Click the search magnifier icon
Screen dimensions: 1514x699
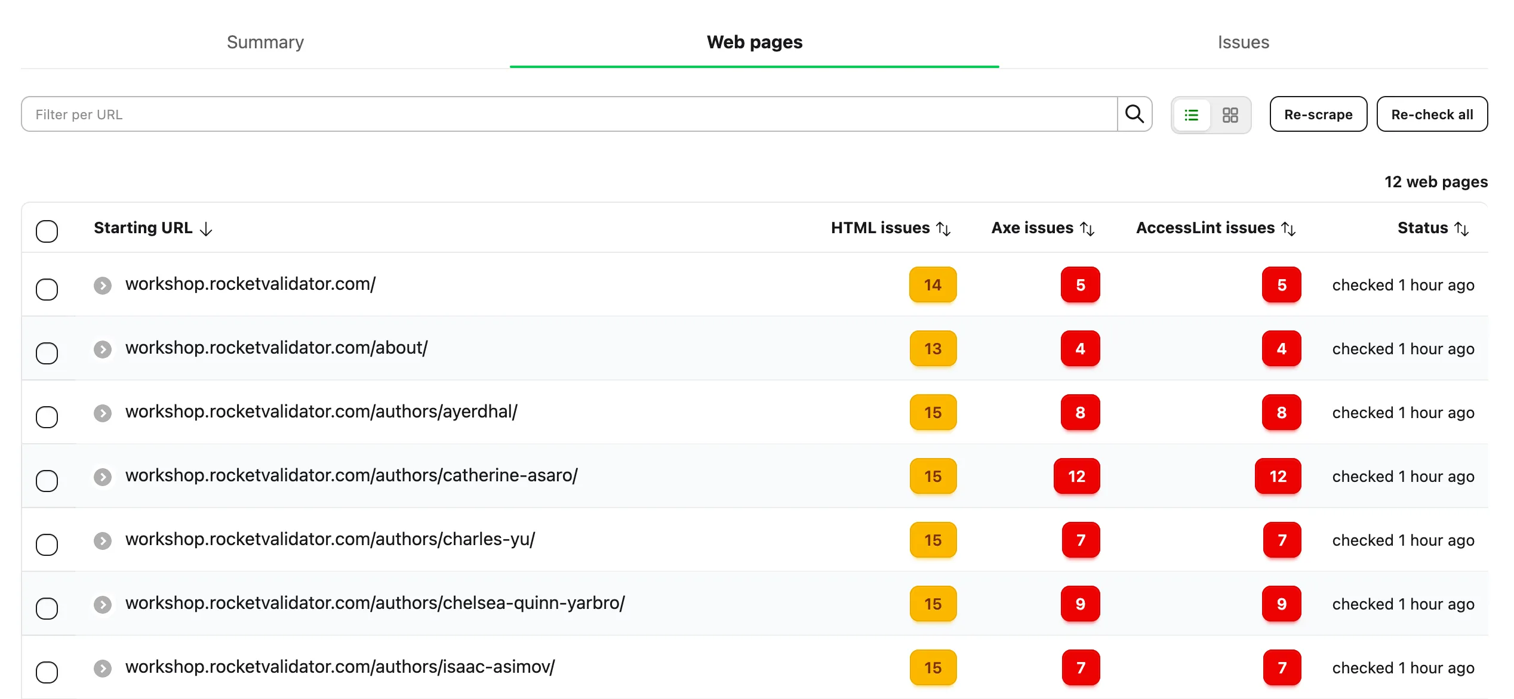point(1134,114)
